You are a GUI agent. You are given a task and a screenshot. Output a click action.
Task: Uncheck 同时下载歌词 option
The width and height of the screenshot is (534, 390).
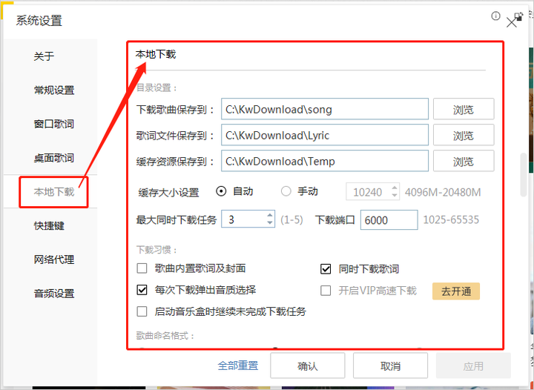pyautogui.click(x=326, y=269)
